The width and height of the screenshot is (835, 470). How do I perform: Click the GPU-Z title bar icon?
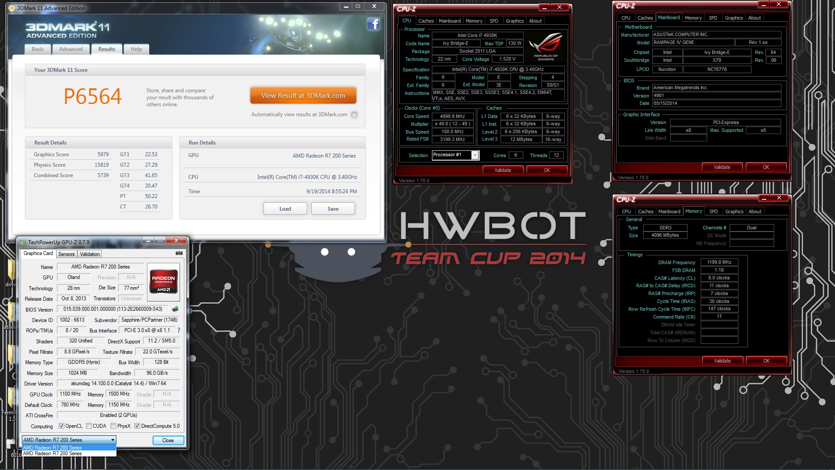[x=23, y=242]
